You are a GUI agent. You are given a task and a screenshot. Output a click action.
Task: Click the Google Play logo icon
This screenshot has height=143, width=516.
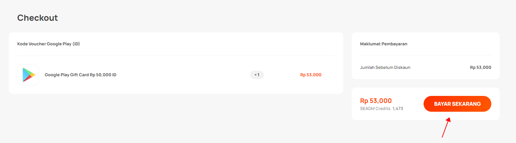[28, 75]
